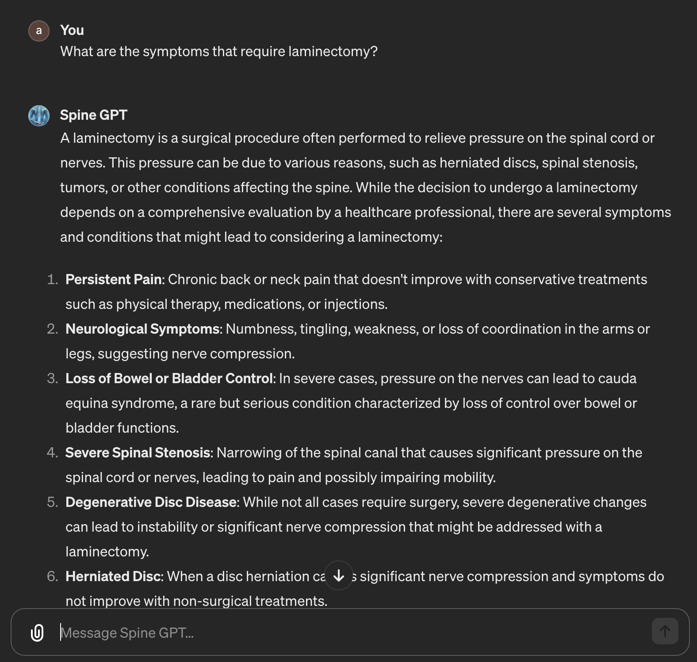Click the response's introductory paragraph
Screen dimensions: 697x662
(365, 187)
